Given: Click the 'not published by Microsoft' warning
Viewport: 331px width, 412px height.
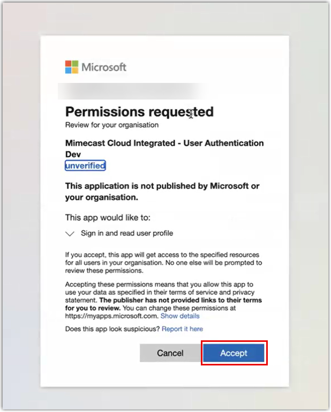Looking at the screenshot, I should (x=162, y=192).
